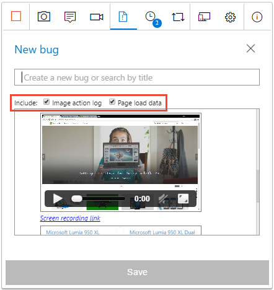This screenshot has height=290, width=274.
Task: Uncheck Image action log checkbox
Action: 46,102
